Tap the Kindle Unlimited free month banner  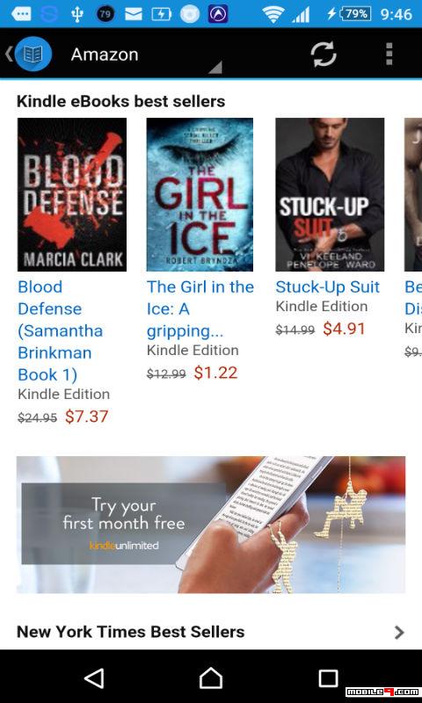point(211,525)
